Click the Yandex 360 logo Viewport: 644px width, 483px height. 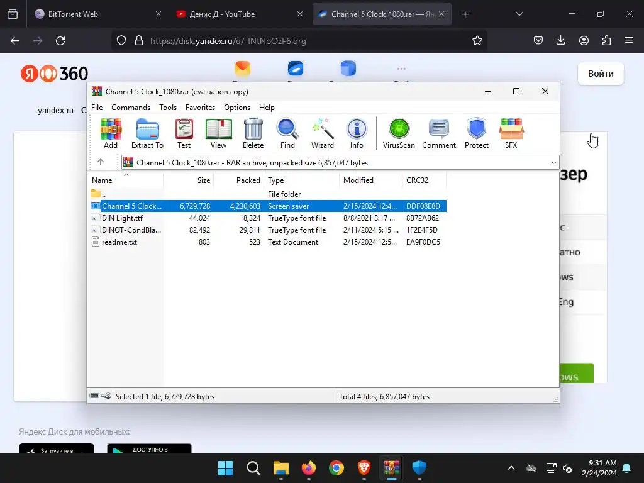[x=54, y=74]
